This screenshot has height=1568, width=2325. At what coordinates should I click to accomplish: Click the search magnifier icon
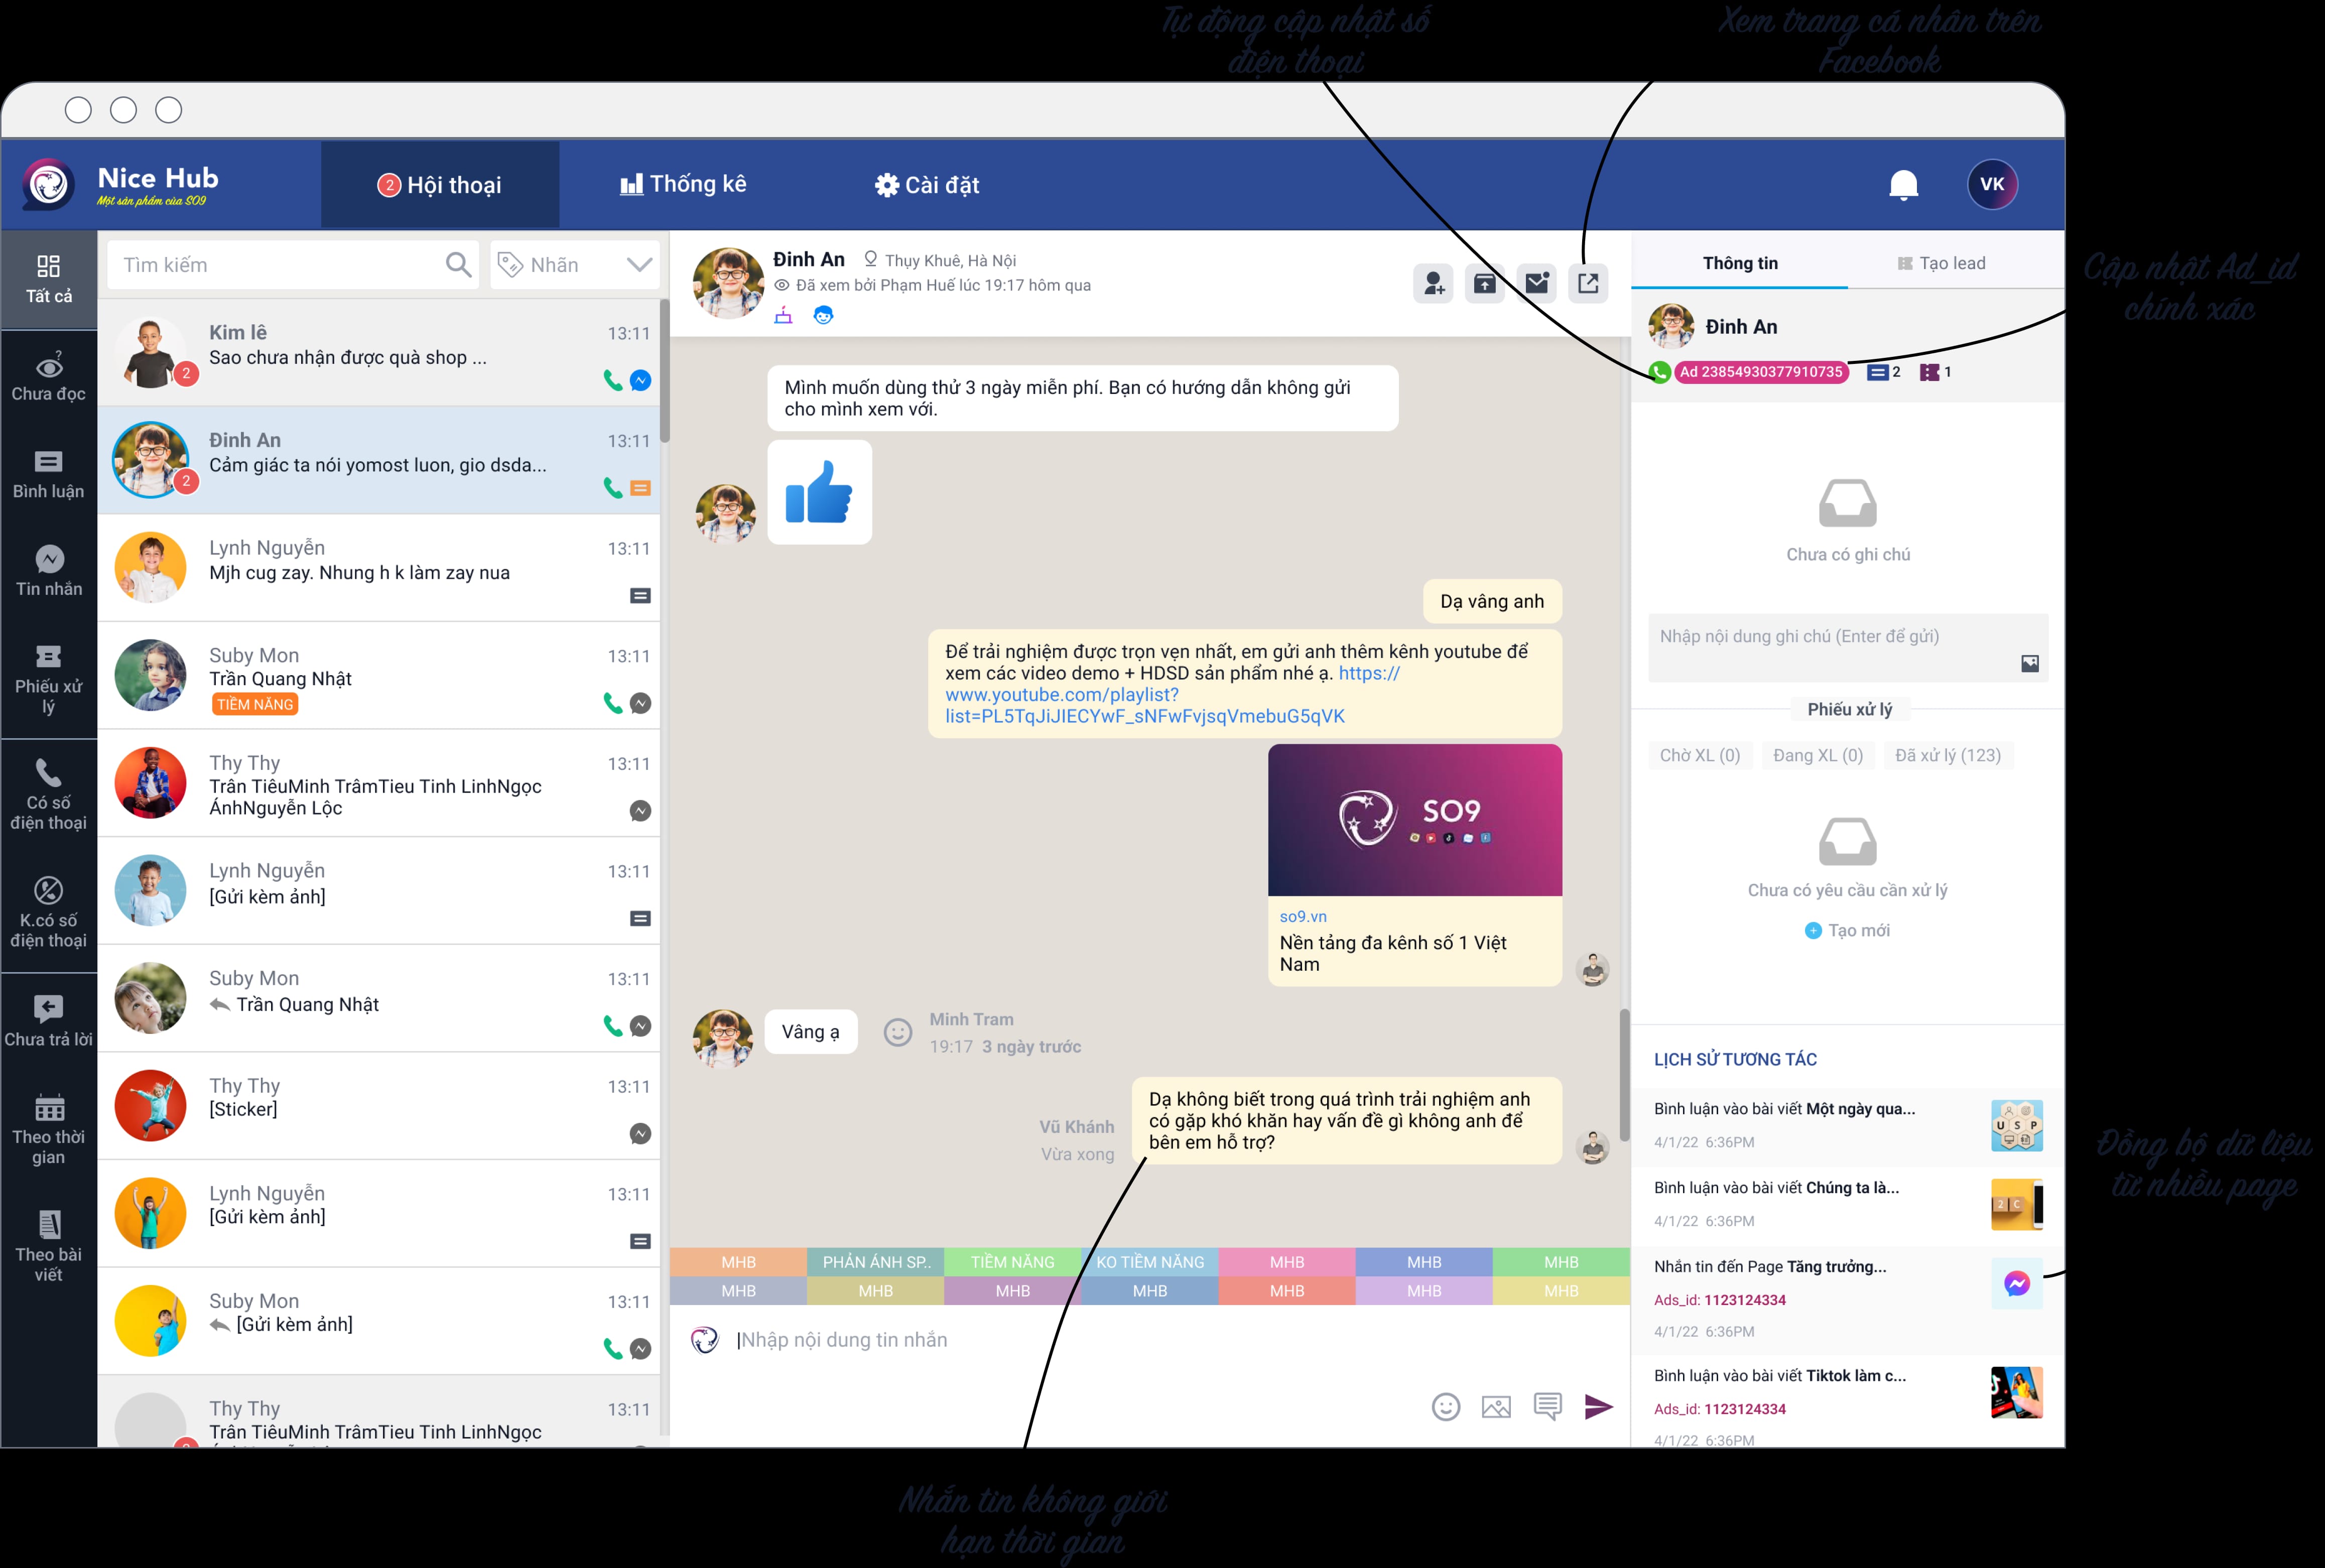point(458,265)
